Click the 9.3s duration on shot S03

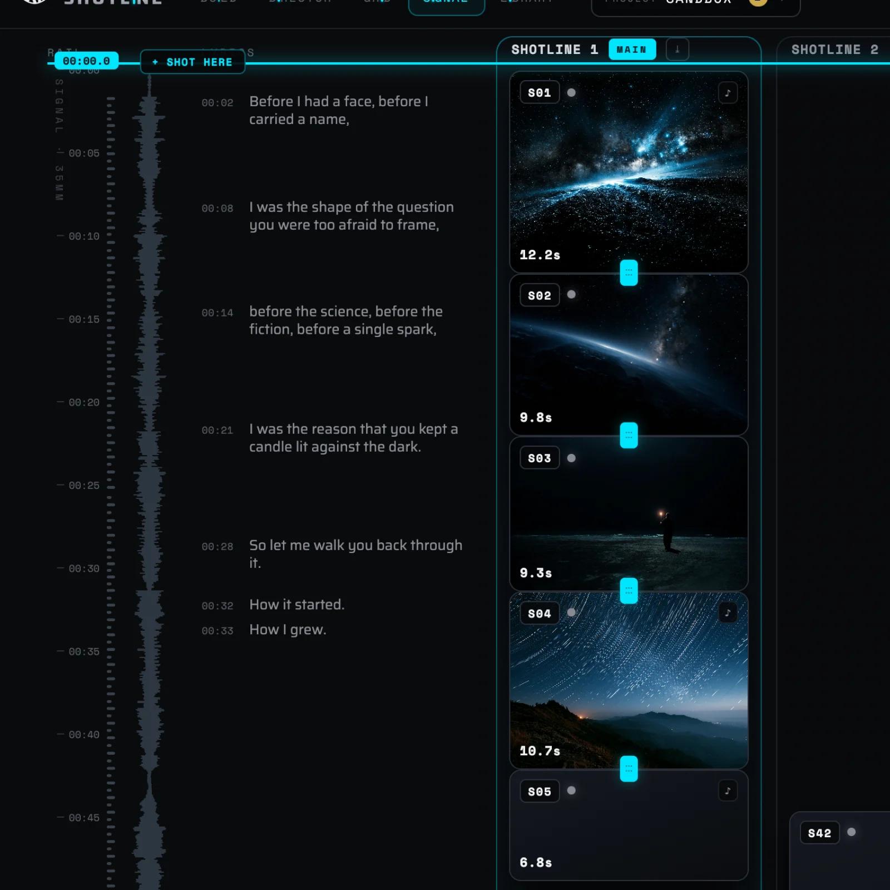(536, 573)
